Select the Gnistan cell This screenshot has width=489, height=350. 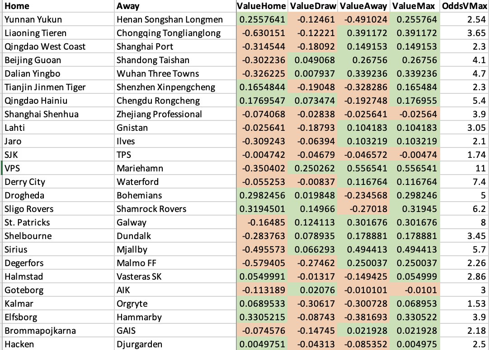click(x=175, y=128)
